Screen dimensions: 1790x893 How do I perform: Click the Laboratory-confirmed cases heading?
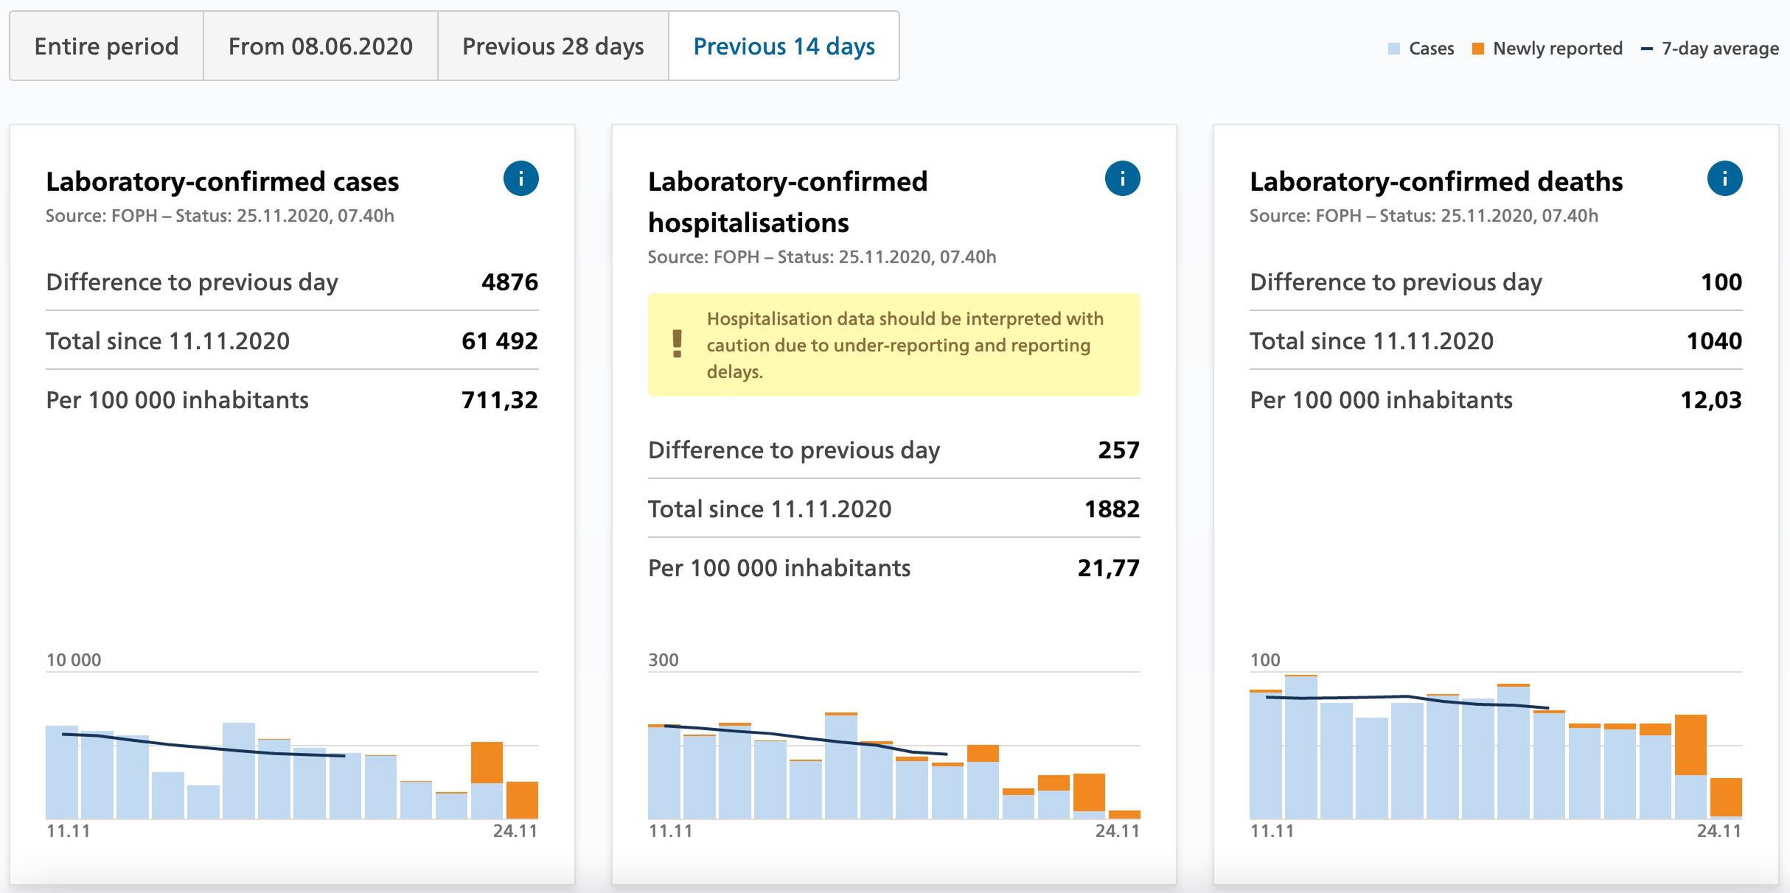coord(222,182)
